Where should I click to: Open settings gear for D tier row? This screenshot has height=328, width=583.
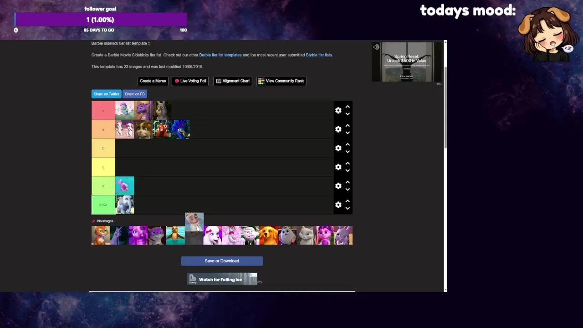tap(338, 186)
